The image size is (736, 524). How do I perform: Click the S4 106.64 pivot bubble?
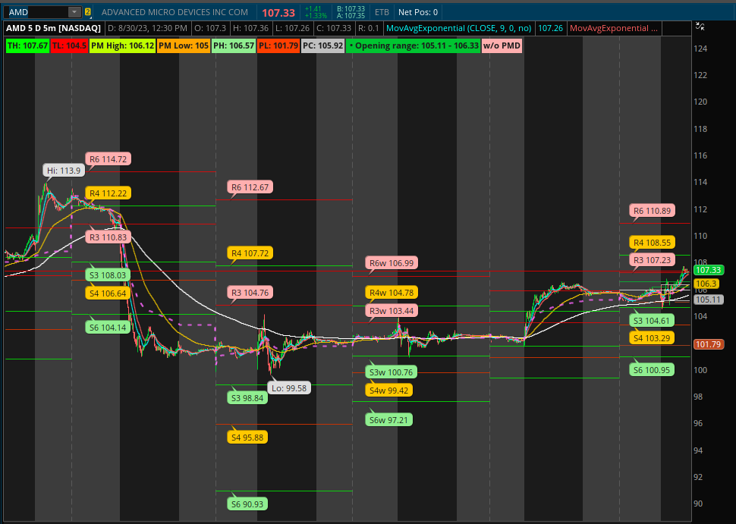(108, 293)
